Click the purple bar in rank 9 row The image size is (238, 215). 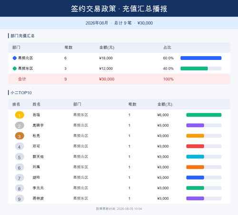(x=195, y=198)
